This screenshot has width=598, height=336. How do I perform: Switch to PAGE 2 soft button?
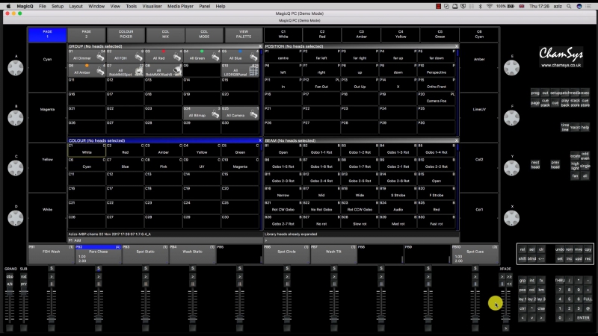click(x=87, y=34)
